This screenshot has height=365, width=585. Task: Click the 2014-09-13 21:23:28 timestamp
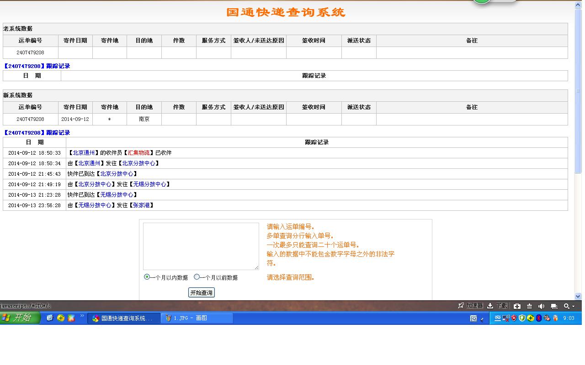(34, 195)
